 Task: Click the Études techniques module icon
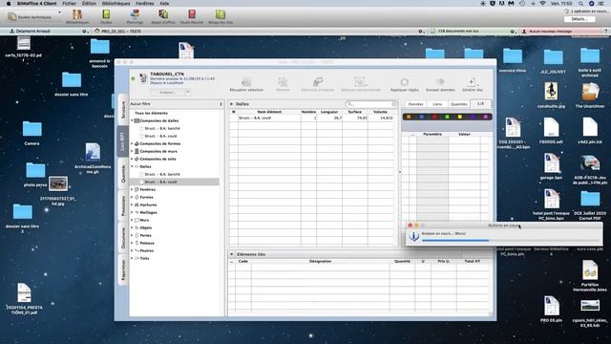[x=12, y=16]
